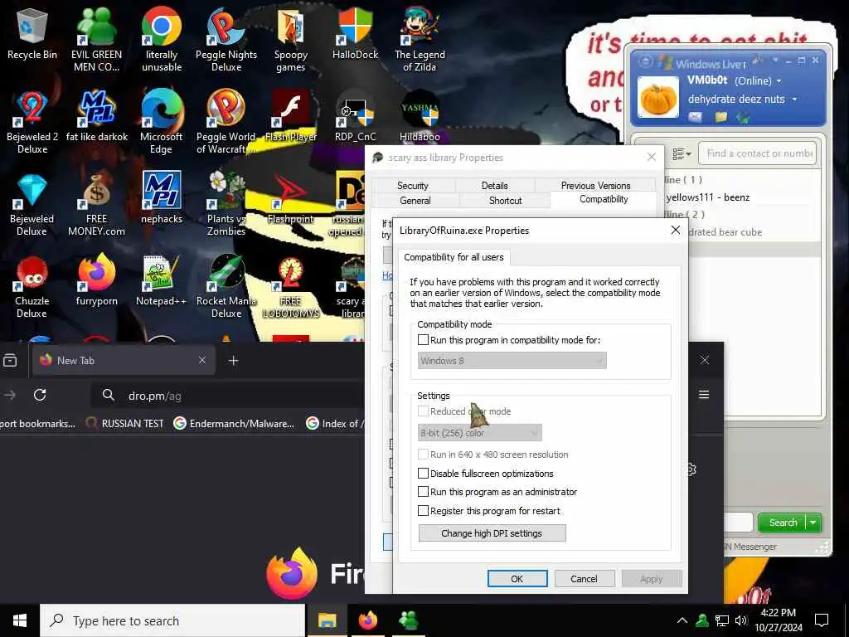Open the Firefox shortcut above Notepad++ row
Viewport: 849px width, 637px height.
click(x=97, y=280)
